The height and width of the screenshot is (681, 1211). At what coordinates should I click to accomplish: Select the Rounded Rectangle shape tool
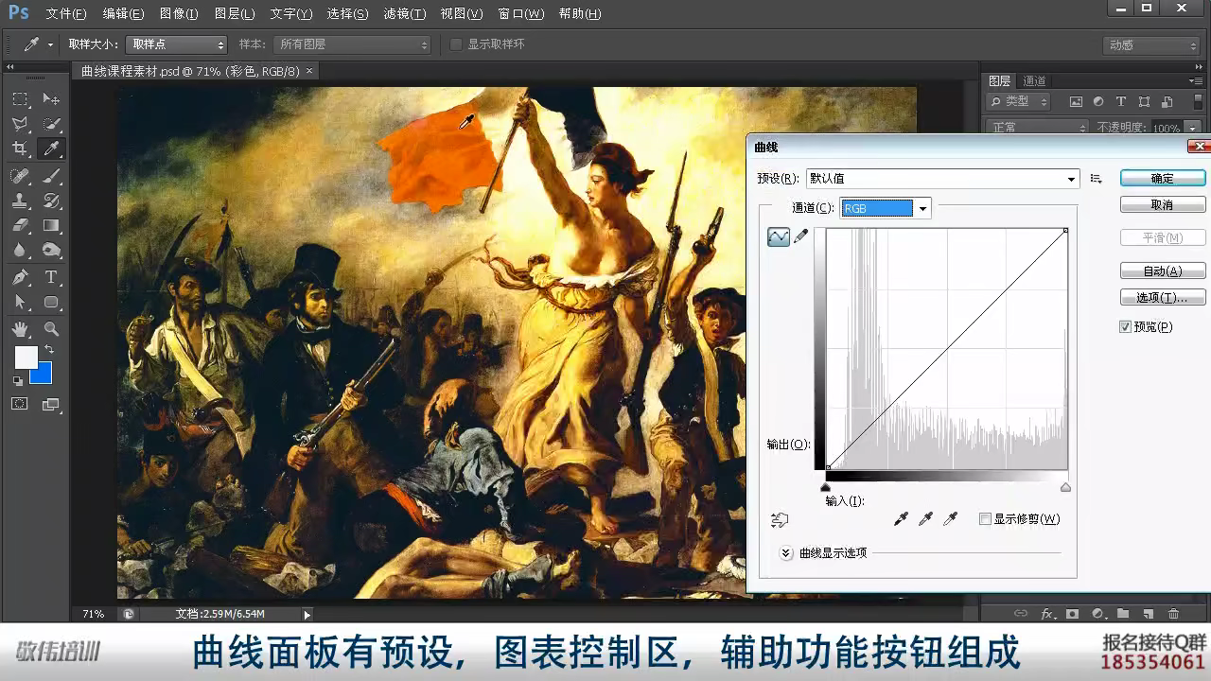pyautogui.click(x=51, y=303)
